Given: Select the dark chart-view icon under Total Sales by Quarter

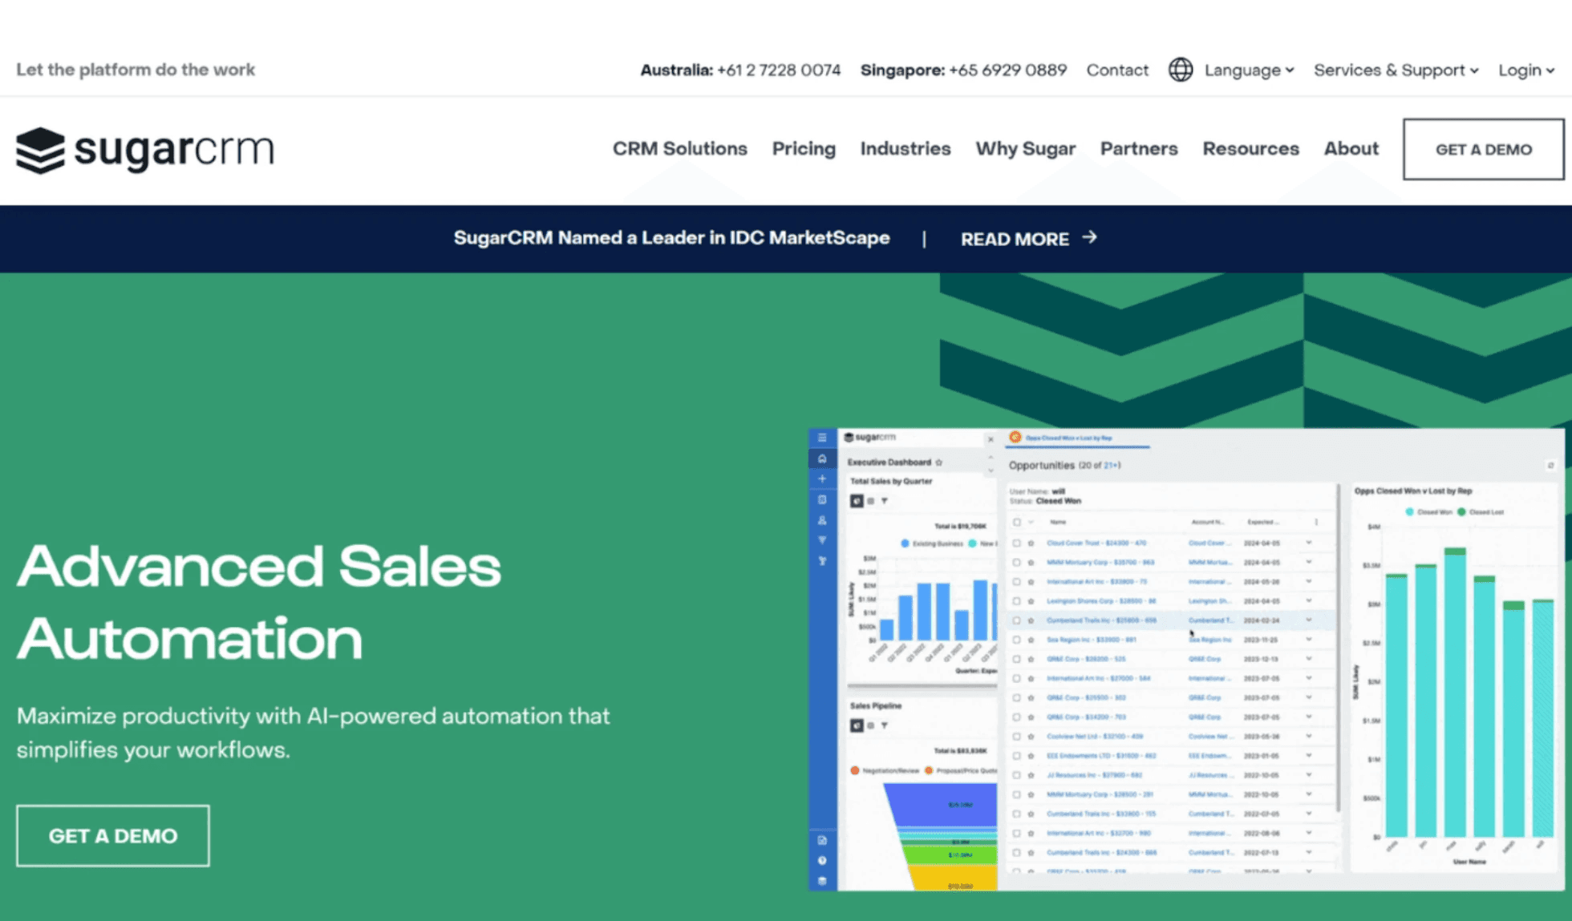Looking at the screenshot, I should click(x=857, y=501).
